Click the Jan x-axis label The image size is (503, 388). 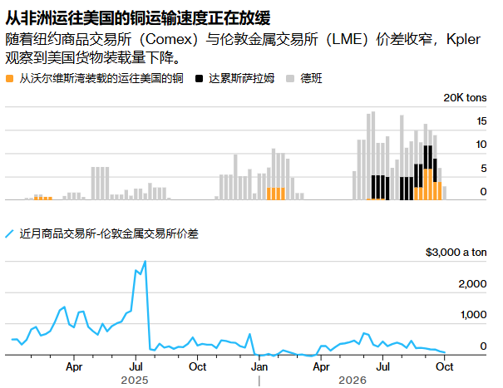(259, 366)
